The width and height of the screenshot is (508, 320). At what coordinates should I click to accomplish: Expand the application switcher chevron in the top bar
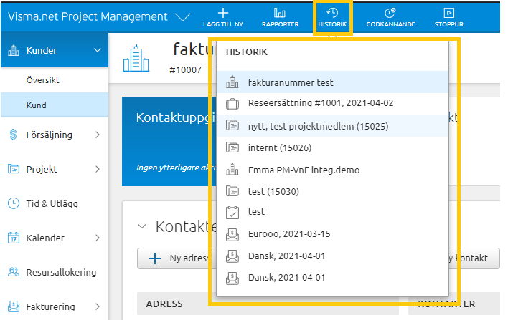(x=182, y=16)
